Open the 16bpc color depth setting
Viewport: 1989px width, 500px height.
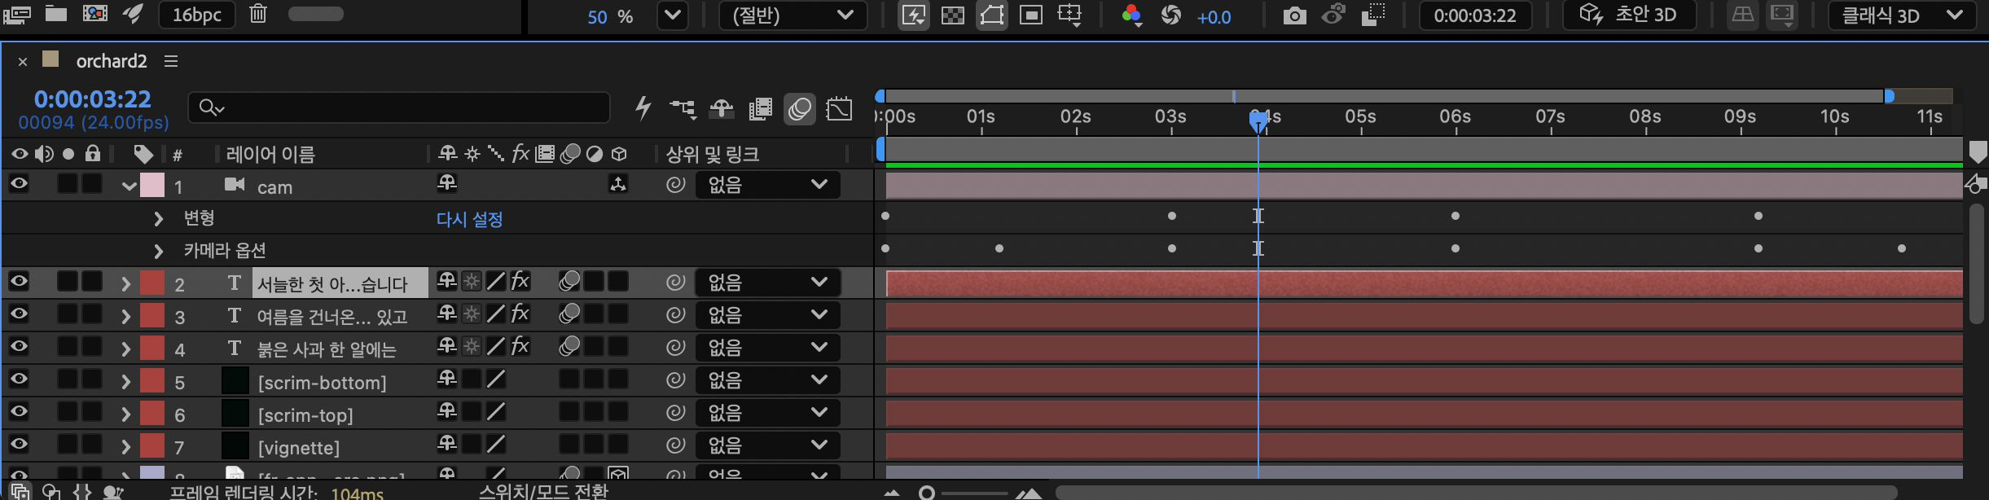point(196,15)
